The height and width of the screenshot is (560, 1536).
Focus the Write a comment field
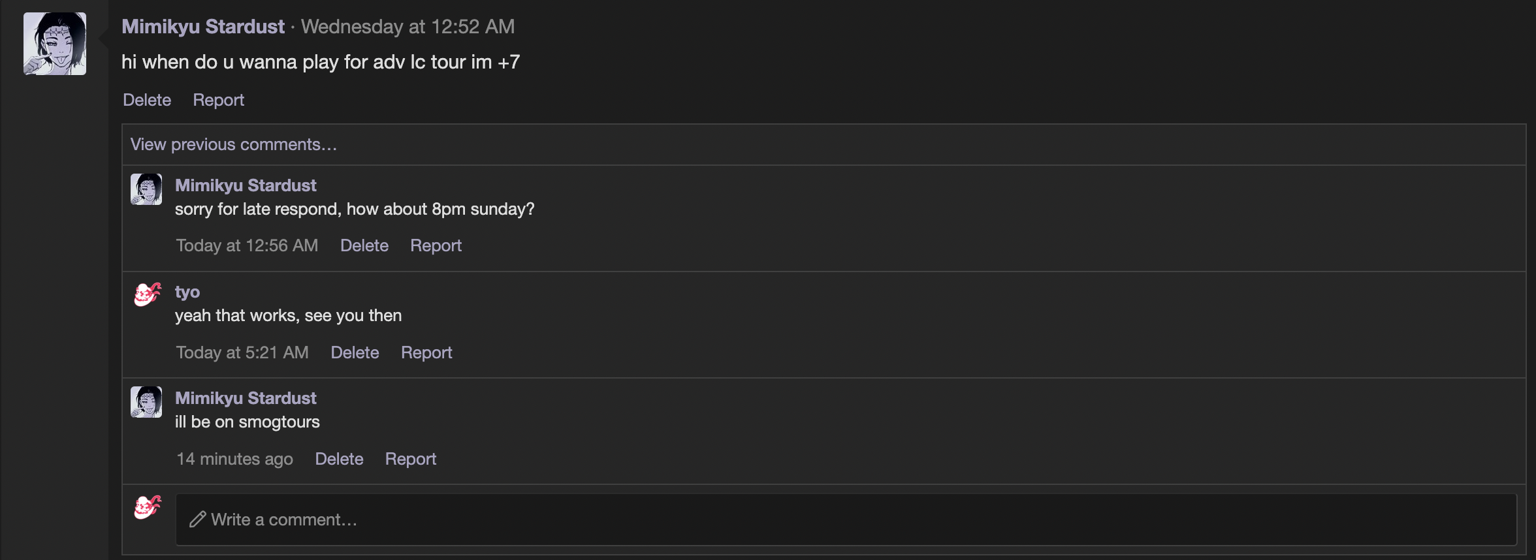(846, 520)
